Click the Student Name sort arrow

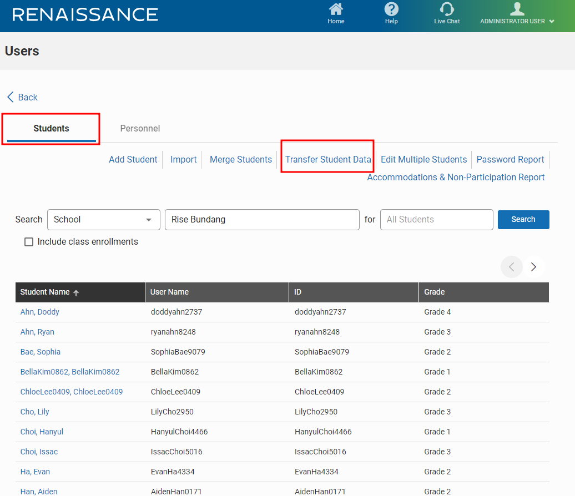pos(76,292)
